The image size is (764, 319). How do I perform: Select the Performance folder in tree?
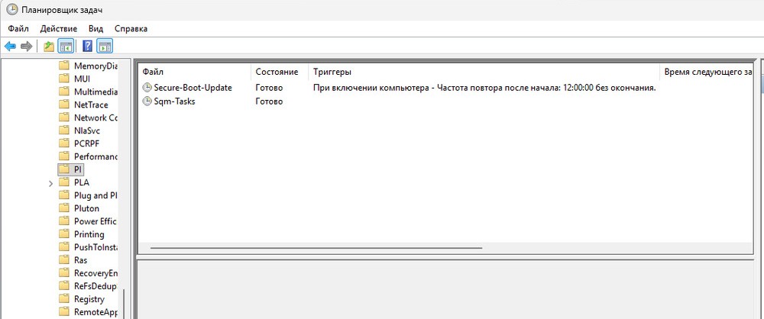95,156
